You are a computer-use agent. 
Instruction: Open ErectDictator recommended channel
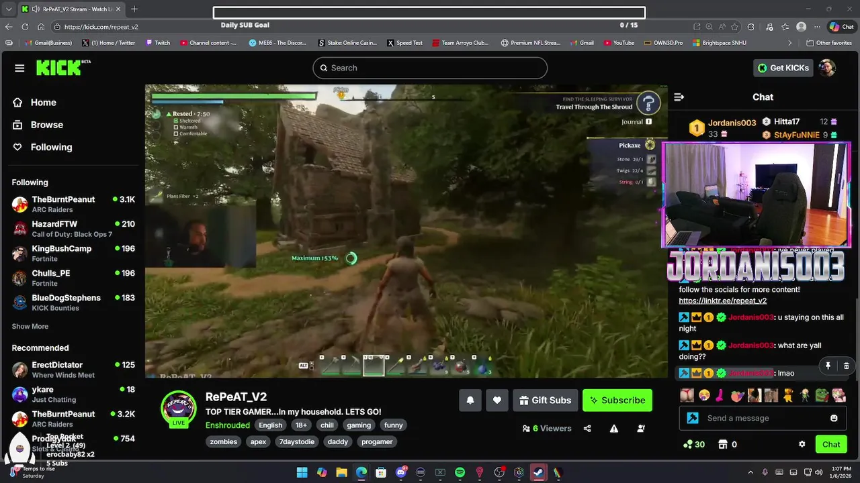tap(73, 370)
